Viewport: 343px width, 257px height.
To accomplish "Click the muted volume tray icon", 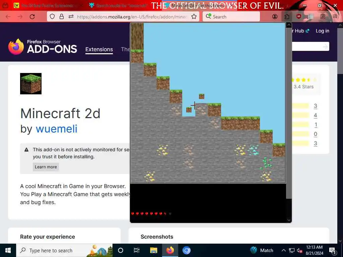I will coord(300,250).
